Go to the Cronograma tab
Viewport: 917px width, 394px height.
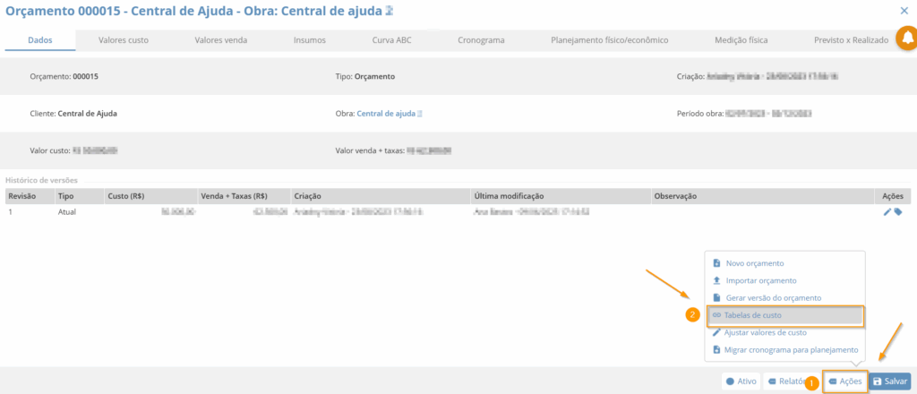(x=481, y=40)
